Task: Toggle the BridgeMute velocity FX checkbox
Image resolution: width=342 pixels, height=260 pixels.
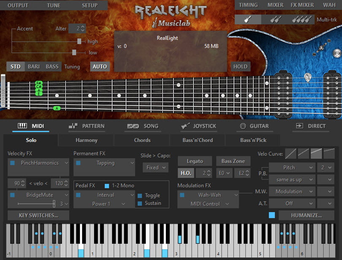Action: 12,195
